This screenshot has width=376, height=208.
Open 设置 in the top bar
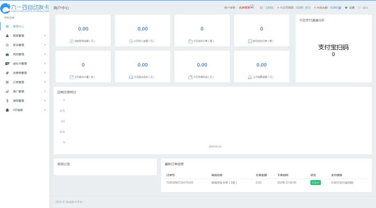[352, 8]
